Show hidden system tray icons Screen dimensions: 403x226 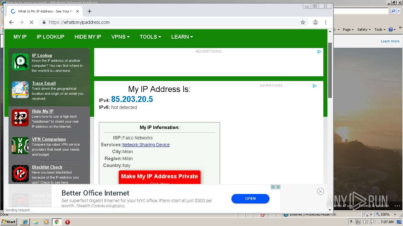351,222
